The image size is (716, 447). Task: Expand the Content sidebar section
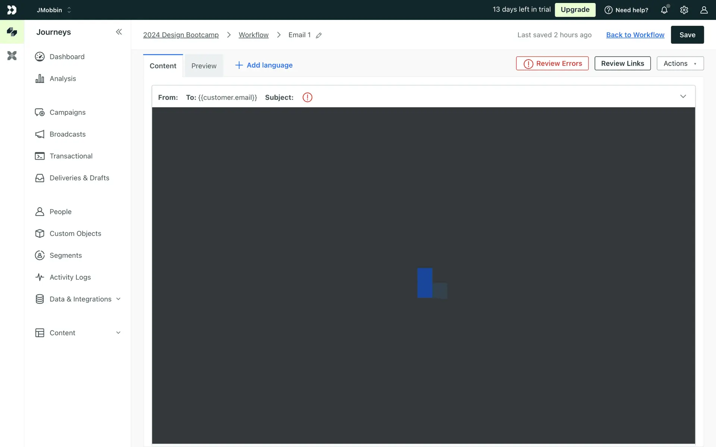[x=78, y=333]
